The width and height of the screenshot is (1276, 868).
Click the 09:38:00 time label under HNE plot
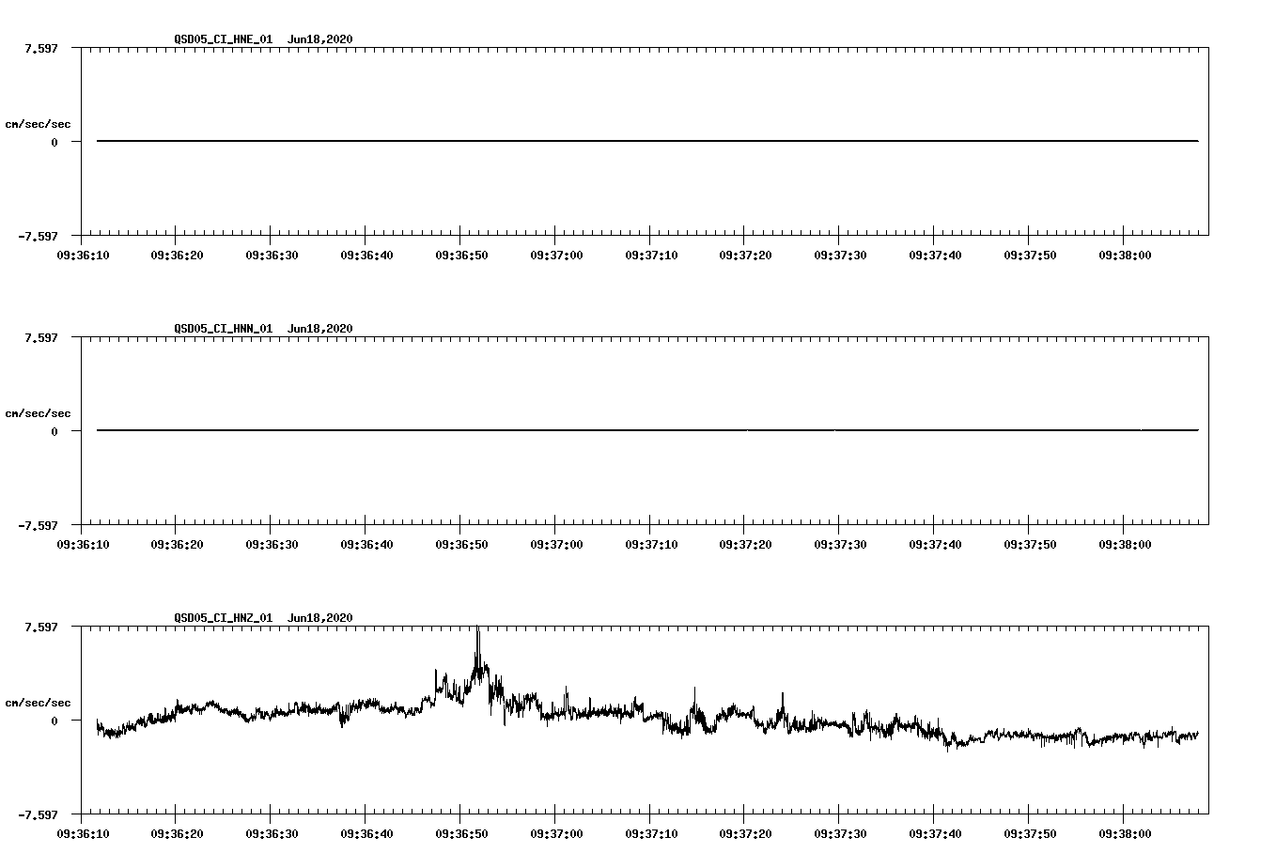coord(1125,255)
